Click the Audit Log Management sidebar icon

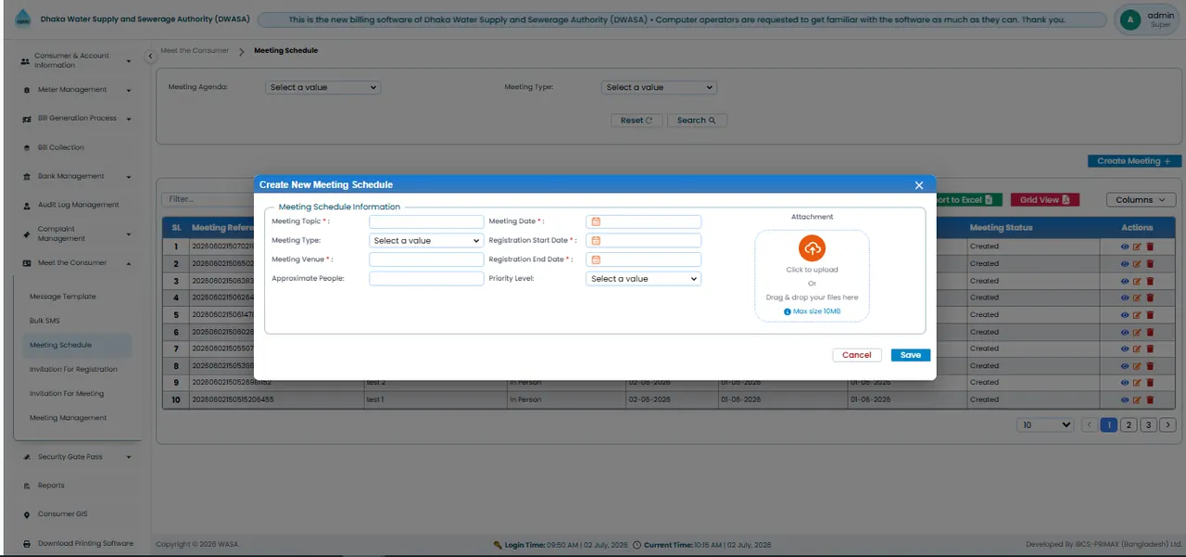(x=27, y=205)
